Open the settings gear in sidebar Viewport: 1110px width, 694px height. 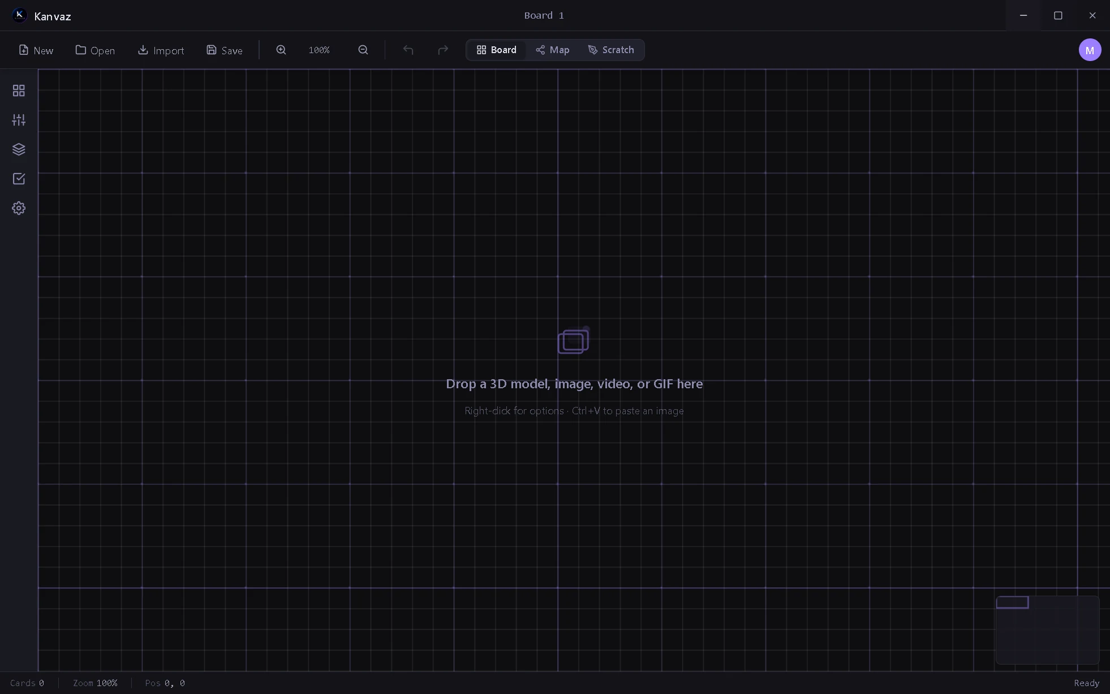[x=19, y=208]
